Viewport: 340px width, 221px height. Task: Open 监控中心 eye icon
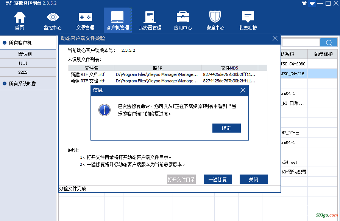(x=53, y=21)
